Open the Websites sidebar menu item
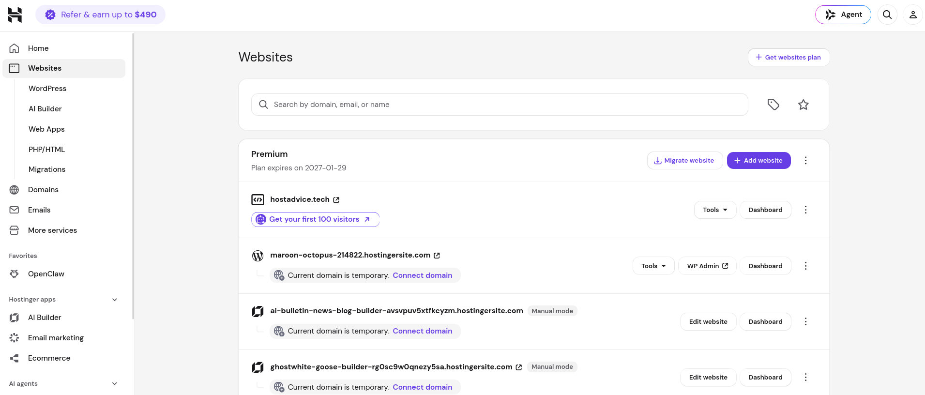Viewport: 925px width, 395px height. coord(64,68)
